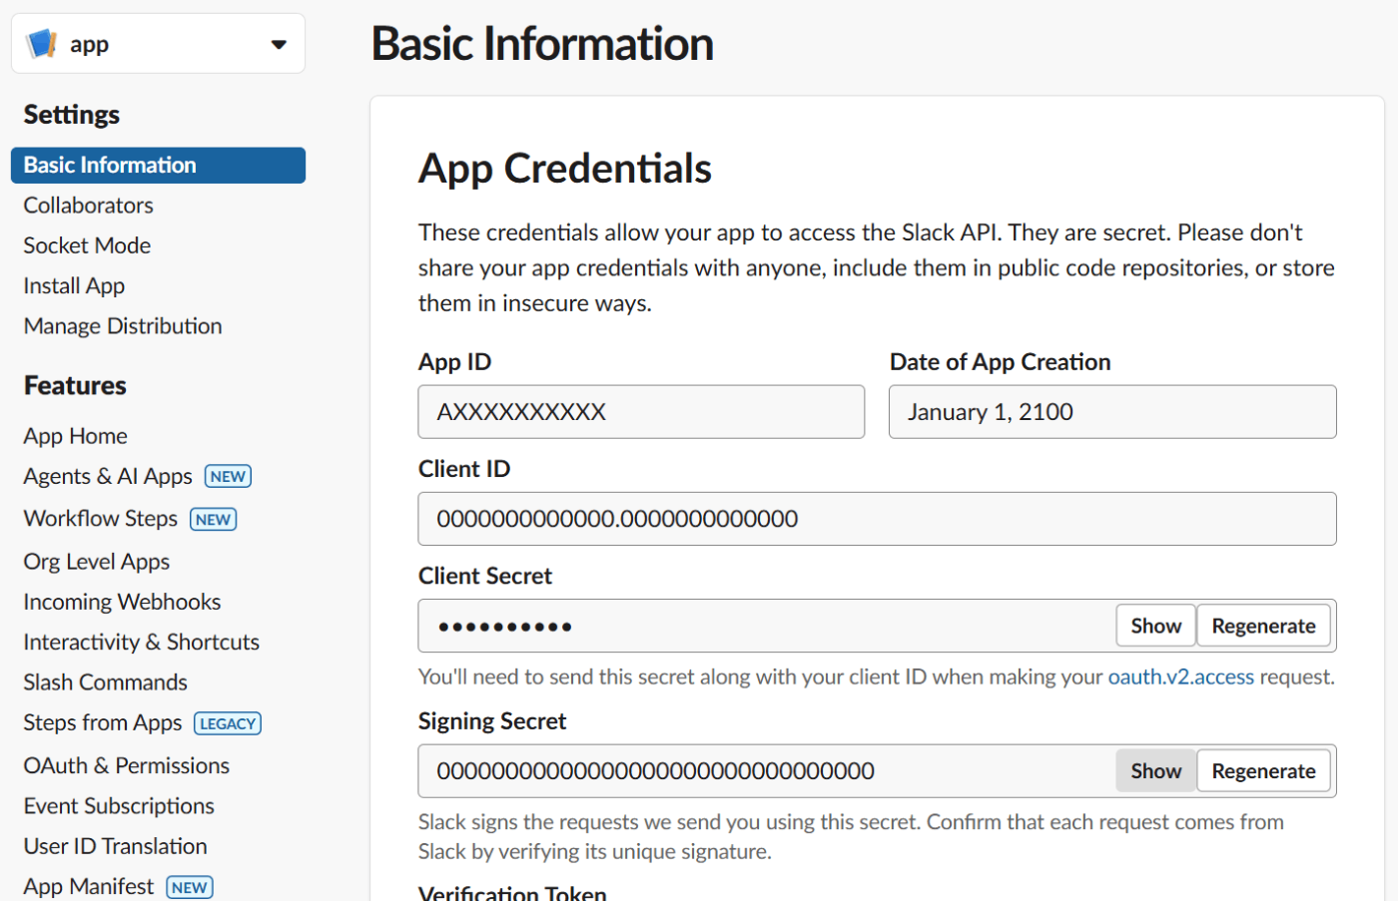The height and width of the screenshot is (901, 1398).
Task: Regenerate the Signing Secret
Action: (1263, 771)
